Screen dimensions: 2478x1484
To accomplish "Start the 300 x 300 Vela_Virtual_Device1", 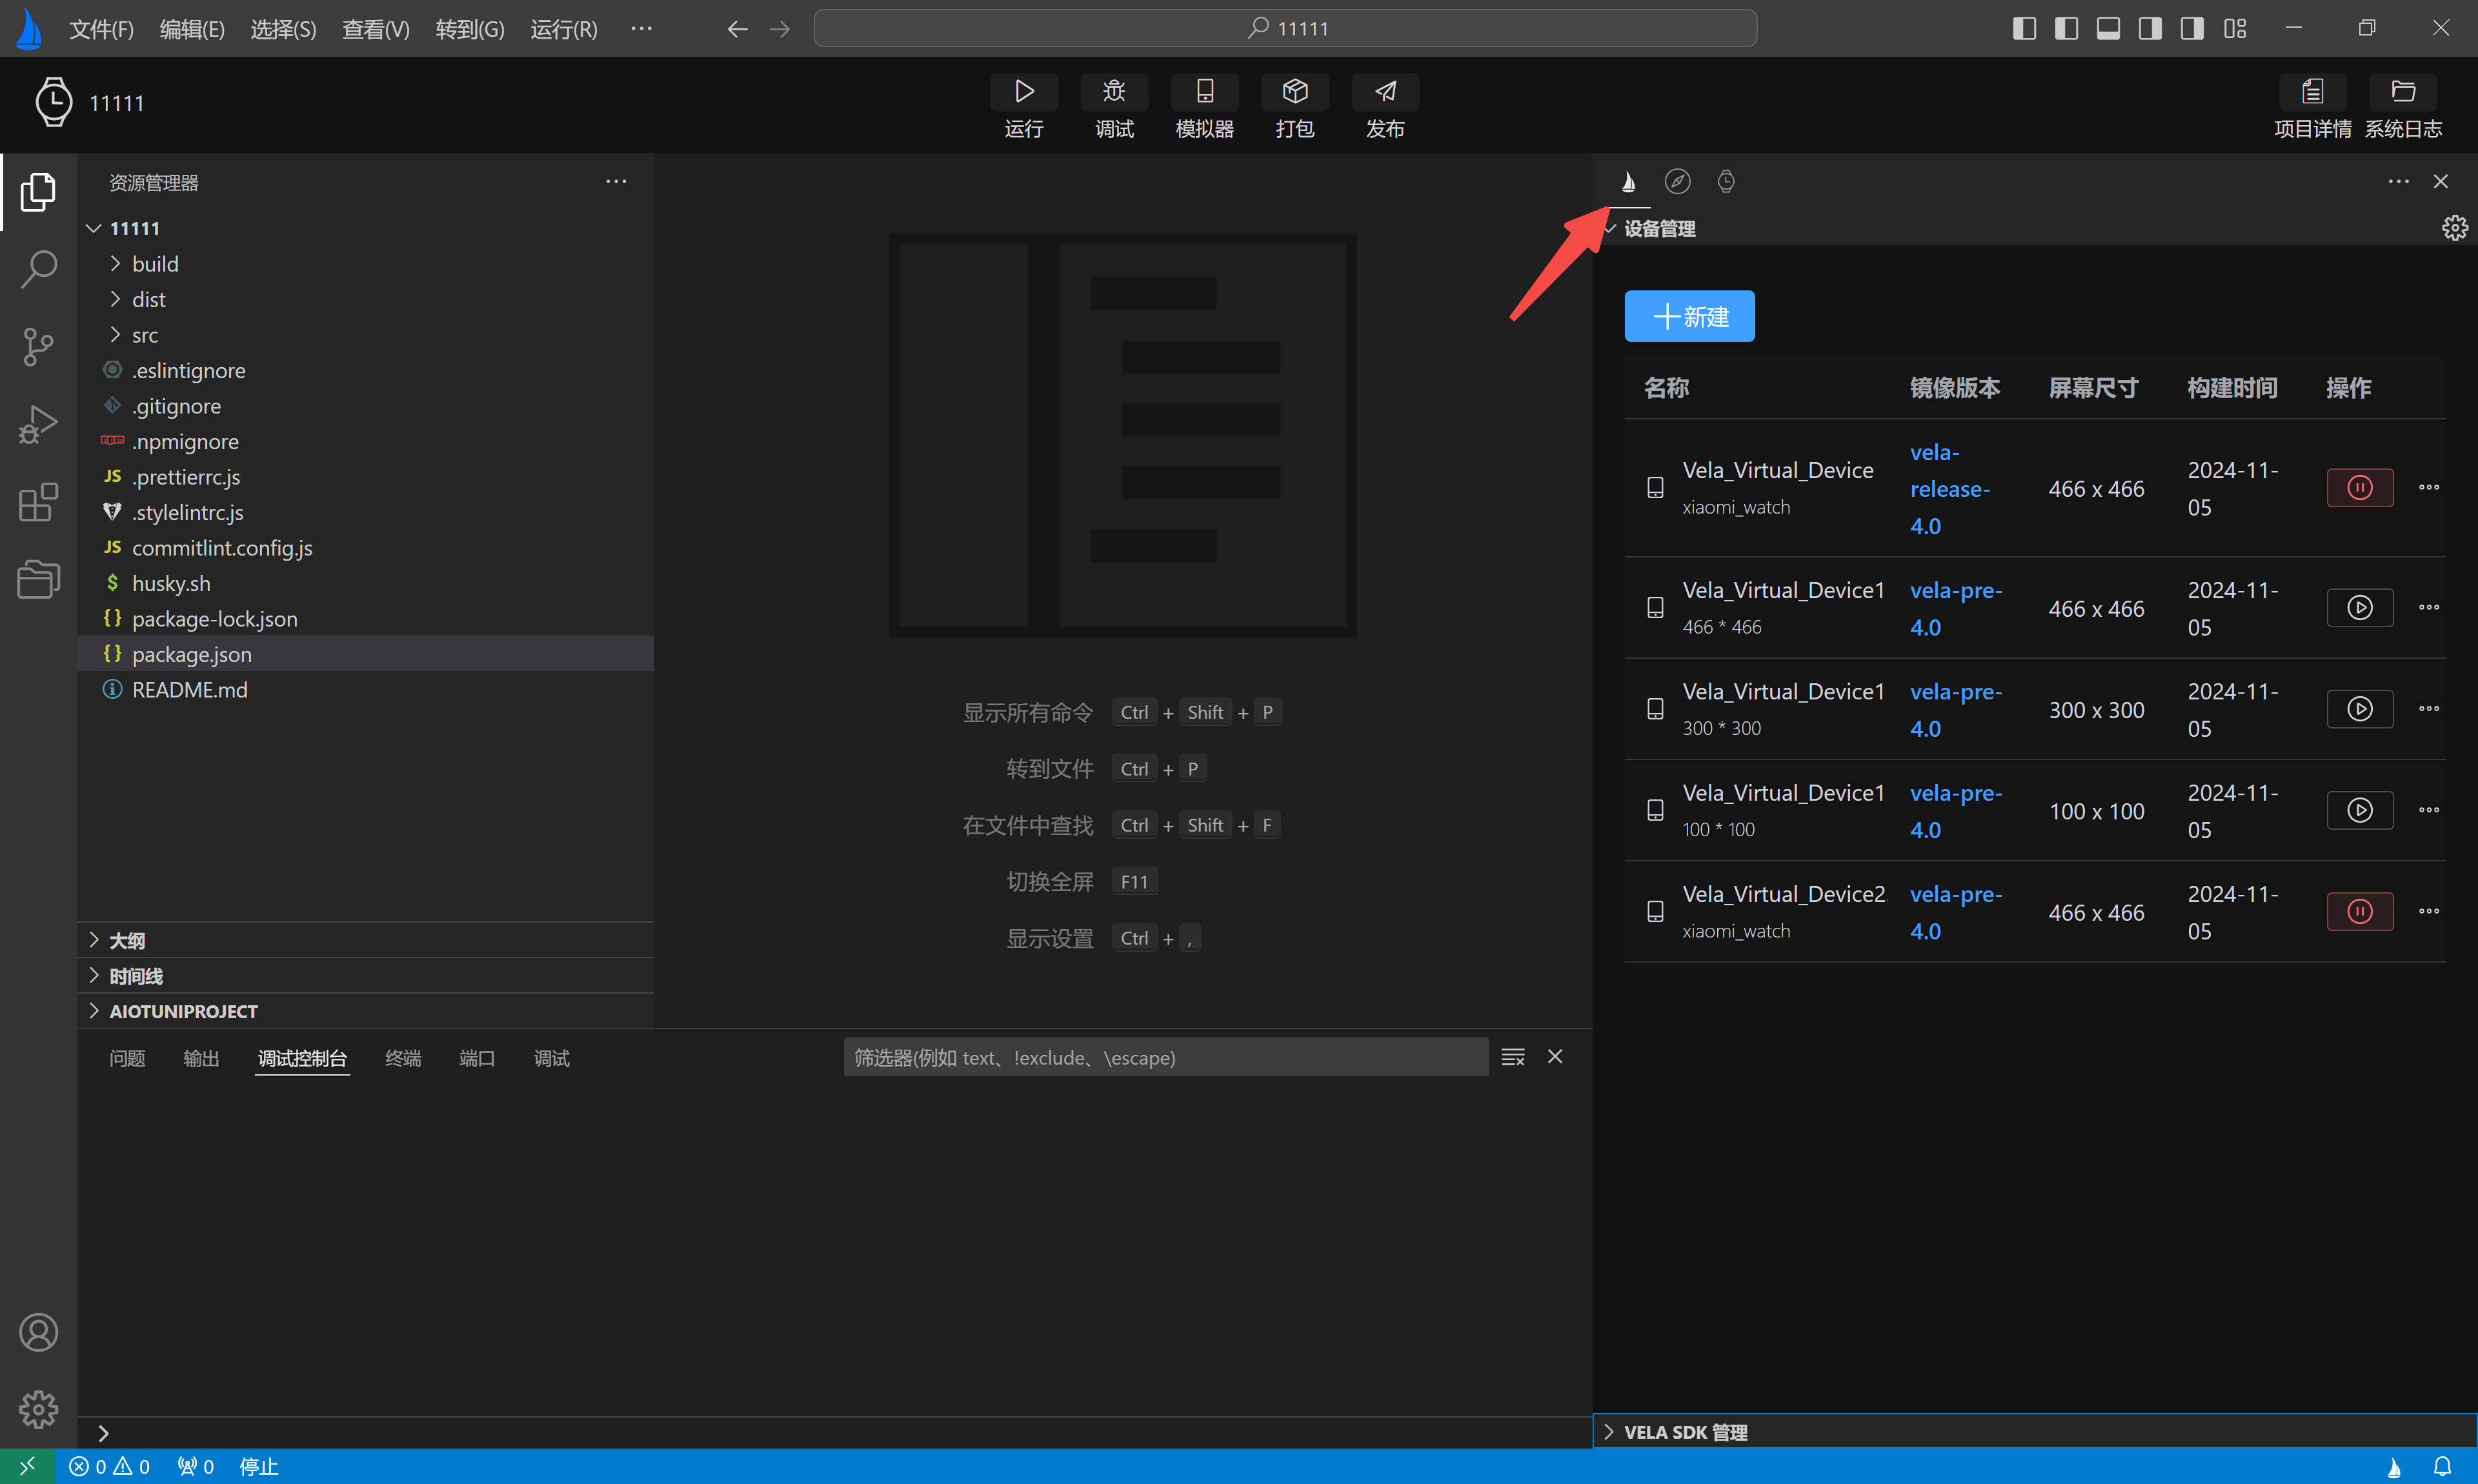I will (x=2359, y=709).
